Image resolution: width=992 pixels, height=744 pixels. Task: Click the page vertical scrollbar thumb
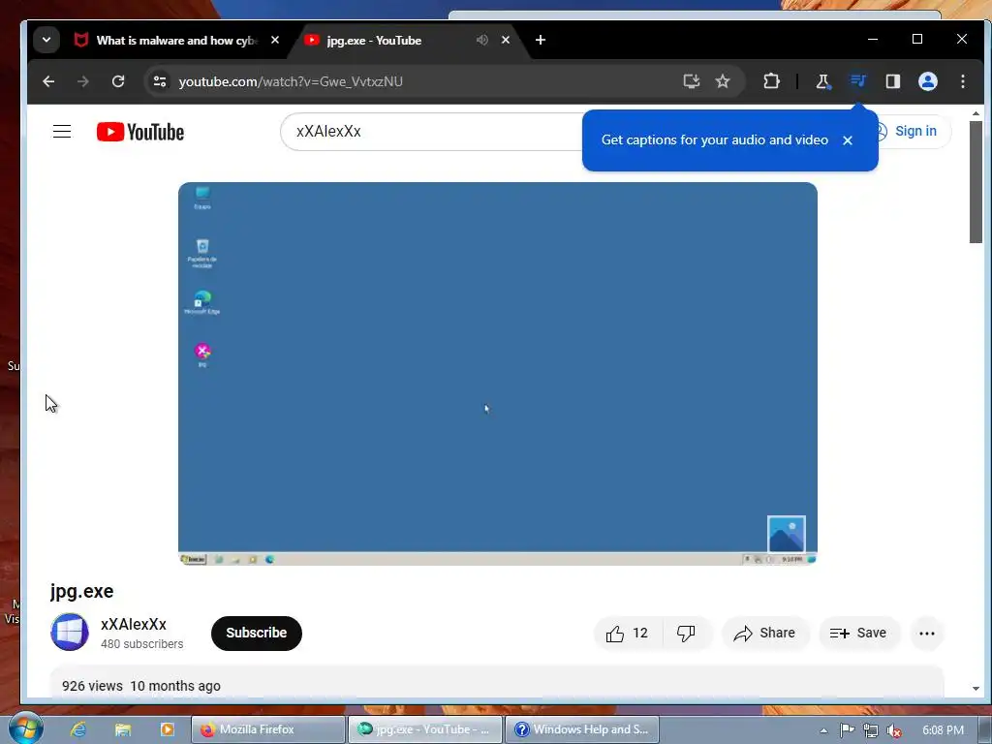[976, 182]
